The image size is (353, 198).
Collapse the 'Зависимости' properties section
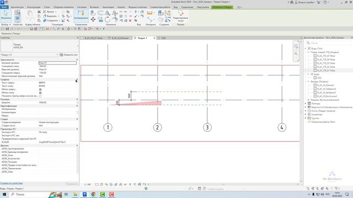pyautogui.click(x=77, y=60)
